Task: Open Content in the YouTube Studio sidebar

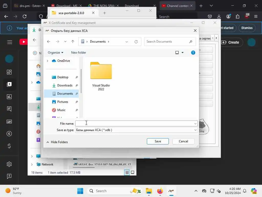Action: pos(9,84)
